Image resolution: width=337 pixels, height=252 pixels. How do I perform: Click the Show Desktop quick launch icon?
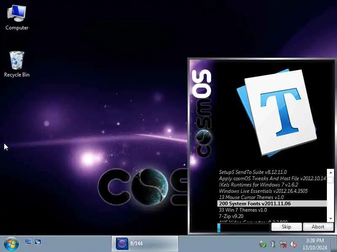[28, 242]
